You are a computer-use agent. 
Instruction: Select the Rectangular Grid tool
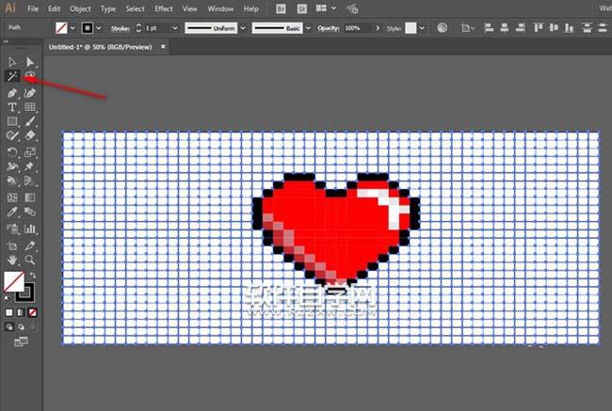click(x=30, y=107)
